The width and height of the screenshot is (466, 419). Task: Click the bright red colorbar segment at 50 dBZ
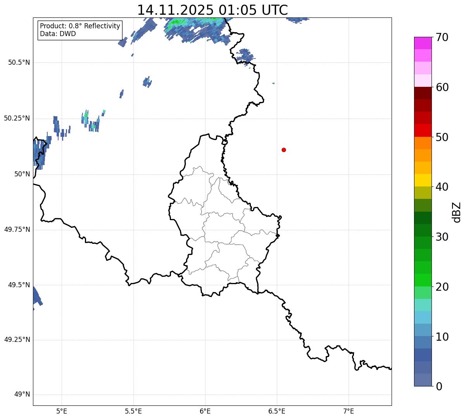click(423, 131)
